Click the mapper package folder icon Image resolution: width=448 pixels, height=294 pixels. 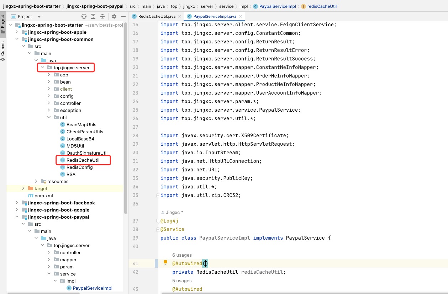(x=56, y=260)
